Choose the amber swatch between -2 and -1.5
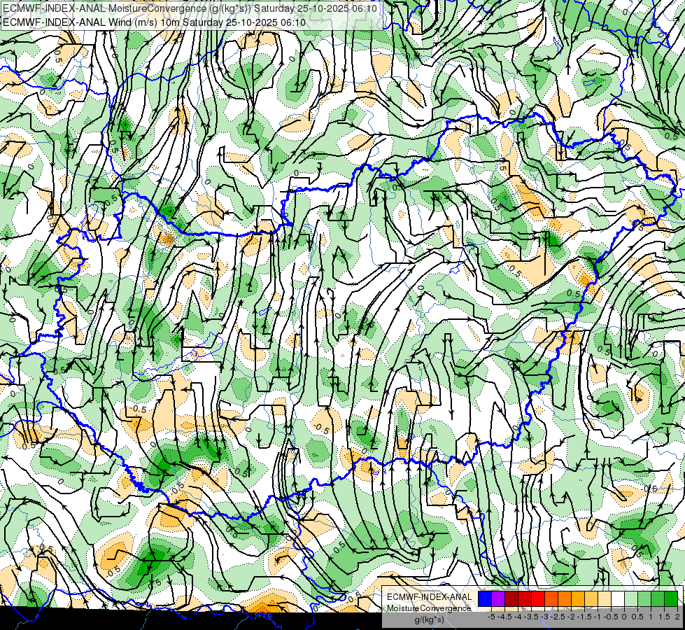 578,598
